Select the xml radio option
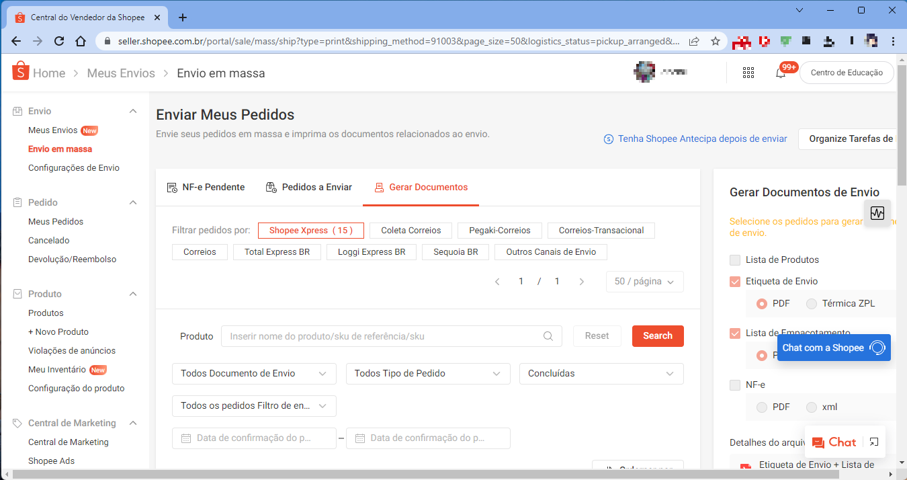Screen dimensions: 907x480 [812, 407]
